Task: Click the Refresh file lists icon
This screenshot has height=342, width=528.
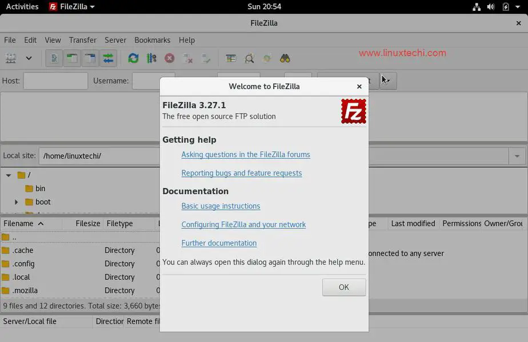Action: pos(133,59)
